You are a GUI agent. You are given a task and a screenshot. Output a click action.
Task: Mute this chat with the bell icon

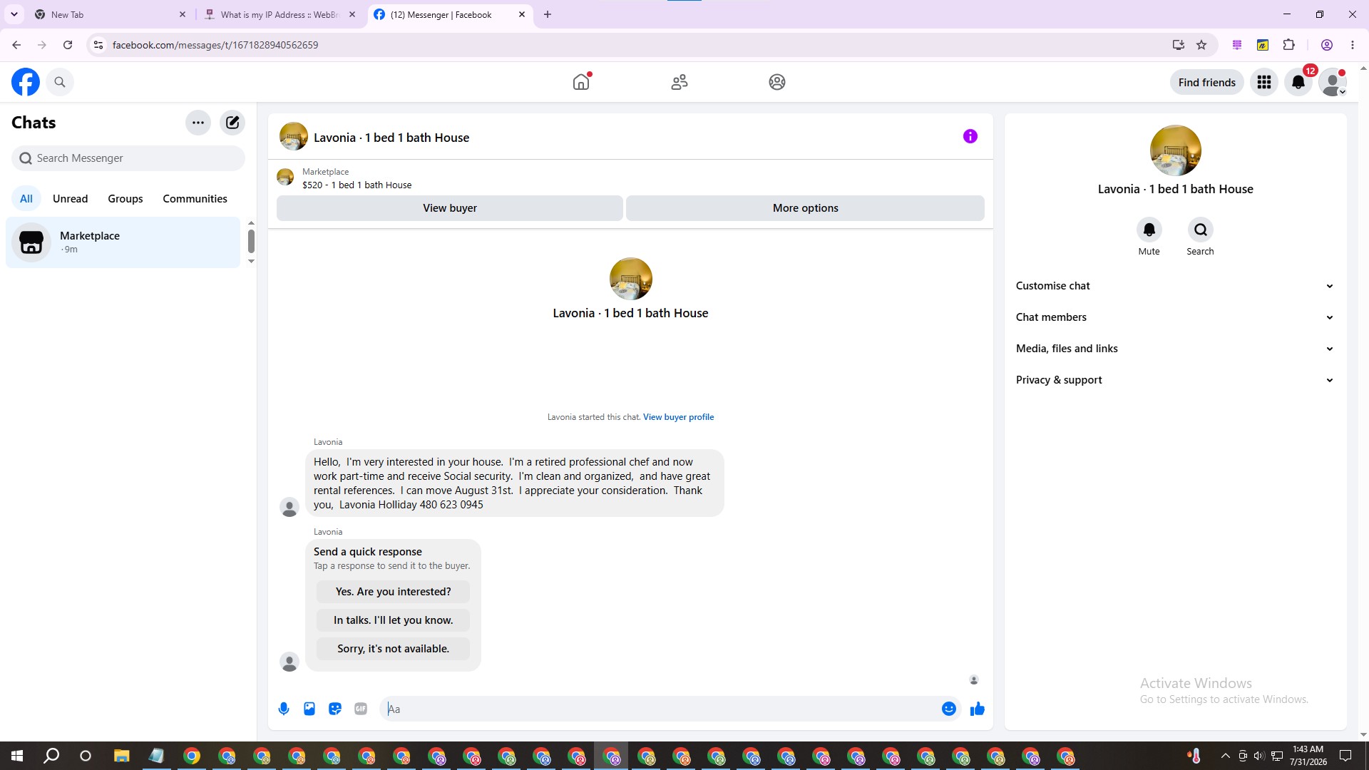1149,230
